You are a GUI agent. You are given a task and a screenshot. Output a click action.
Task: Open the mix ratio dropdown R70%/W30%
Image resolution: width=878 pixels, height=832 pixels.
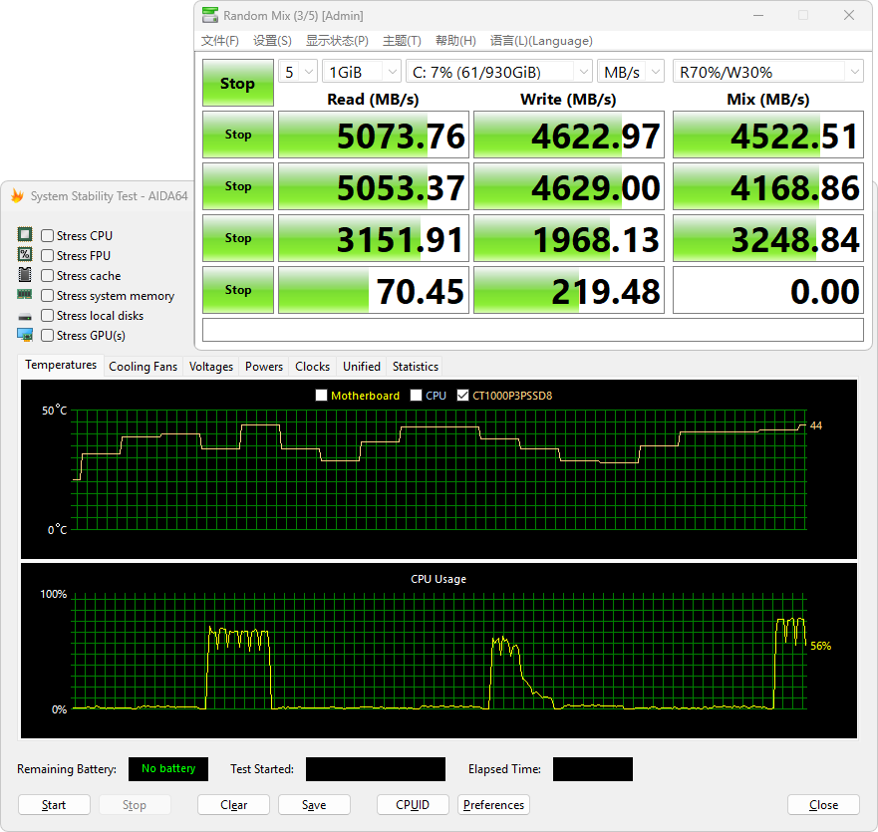768,72
